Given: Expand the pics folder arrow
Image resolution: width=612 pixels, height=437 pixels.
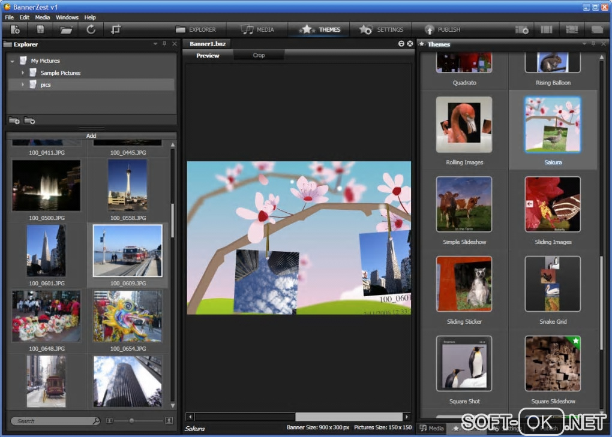Looking at the screenshot, I should 23,85.
